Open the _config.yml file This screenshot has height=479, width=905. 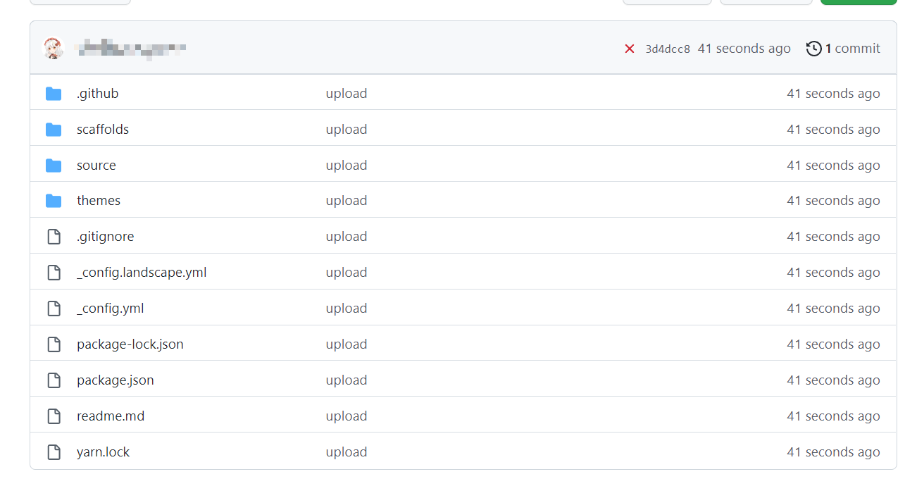click(x=111, y=309)
